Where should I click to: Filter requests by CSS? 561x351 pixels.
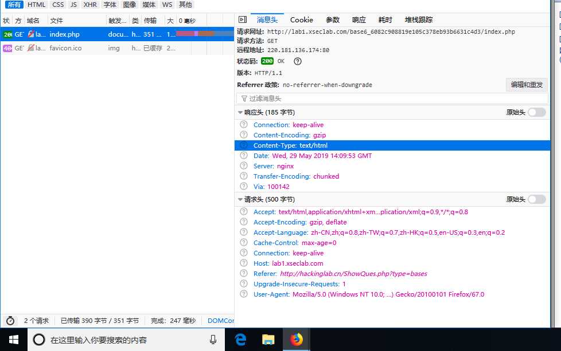point(58,5)
